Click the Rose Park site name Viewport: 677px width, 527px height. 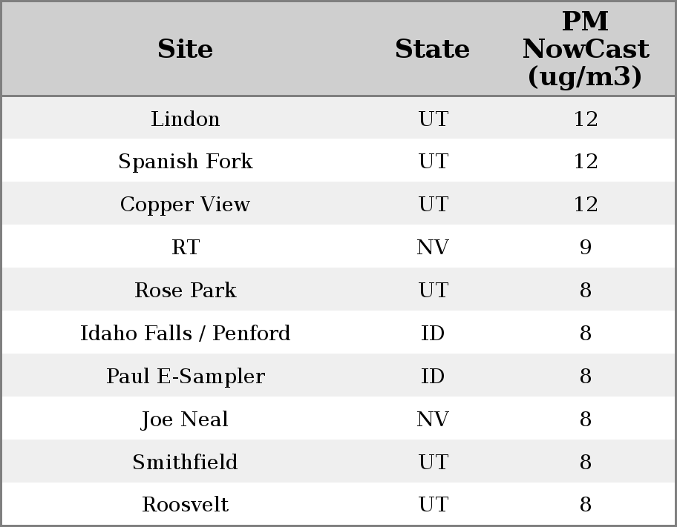(x=185, y=291)
